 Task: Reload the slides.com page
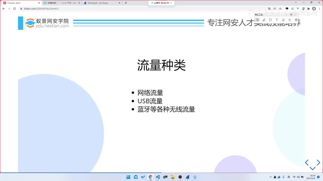14,9
